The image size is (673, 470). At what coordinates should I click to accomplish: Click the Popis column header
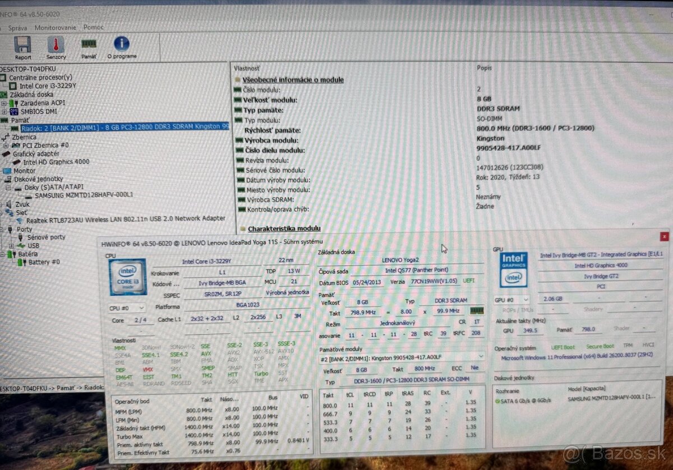click(484, 68)
